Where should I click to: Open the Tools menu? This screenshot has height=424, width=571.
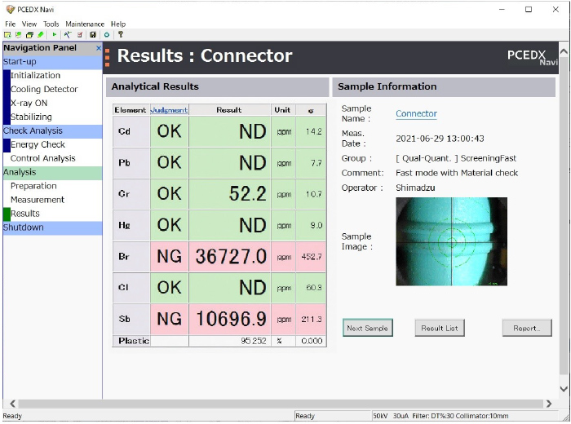click(51, 24)
